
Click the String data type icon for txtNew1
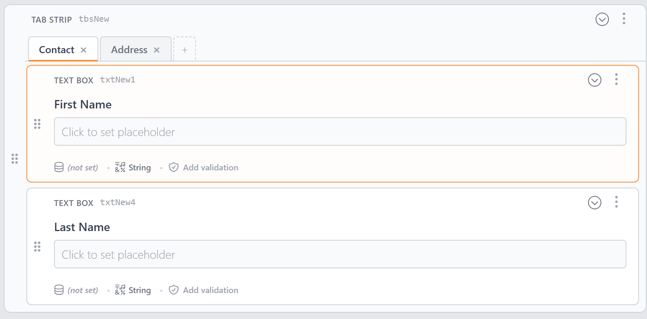(120, 167)
